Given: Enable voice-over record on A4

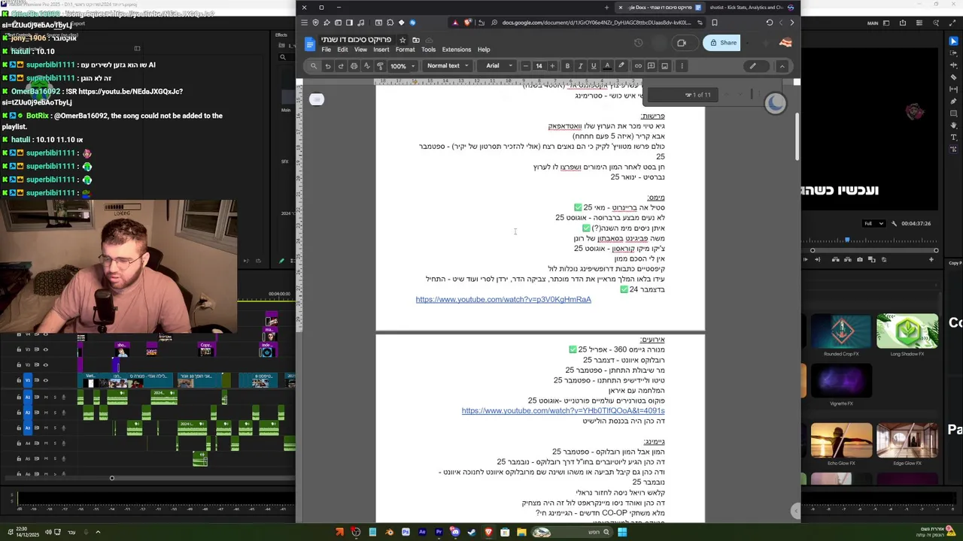Looking at the screenshot, I should click(x=64, y=443).
